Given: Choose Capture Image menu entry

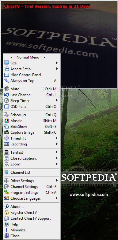Looking at the screenshot, I should coord(32,132).
